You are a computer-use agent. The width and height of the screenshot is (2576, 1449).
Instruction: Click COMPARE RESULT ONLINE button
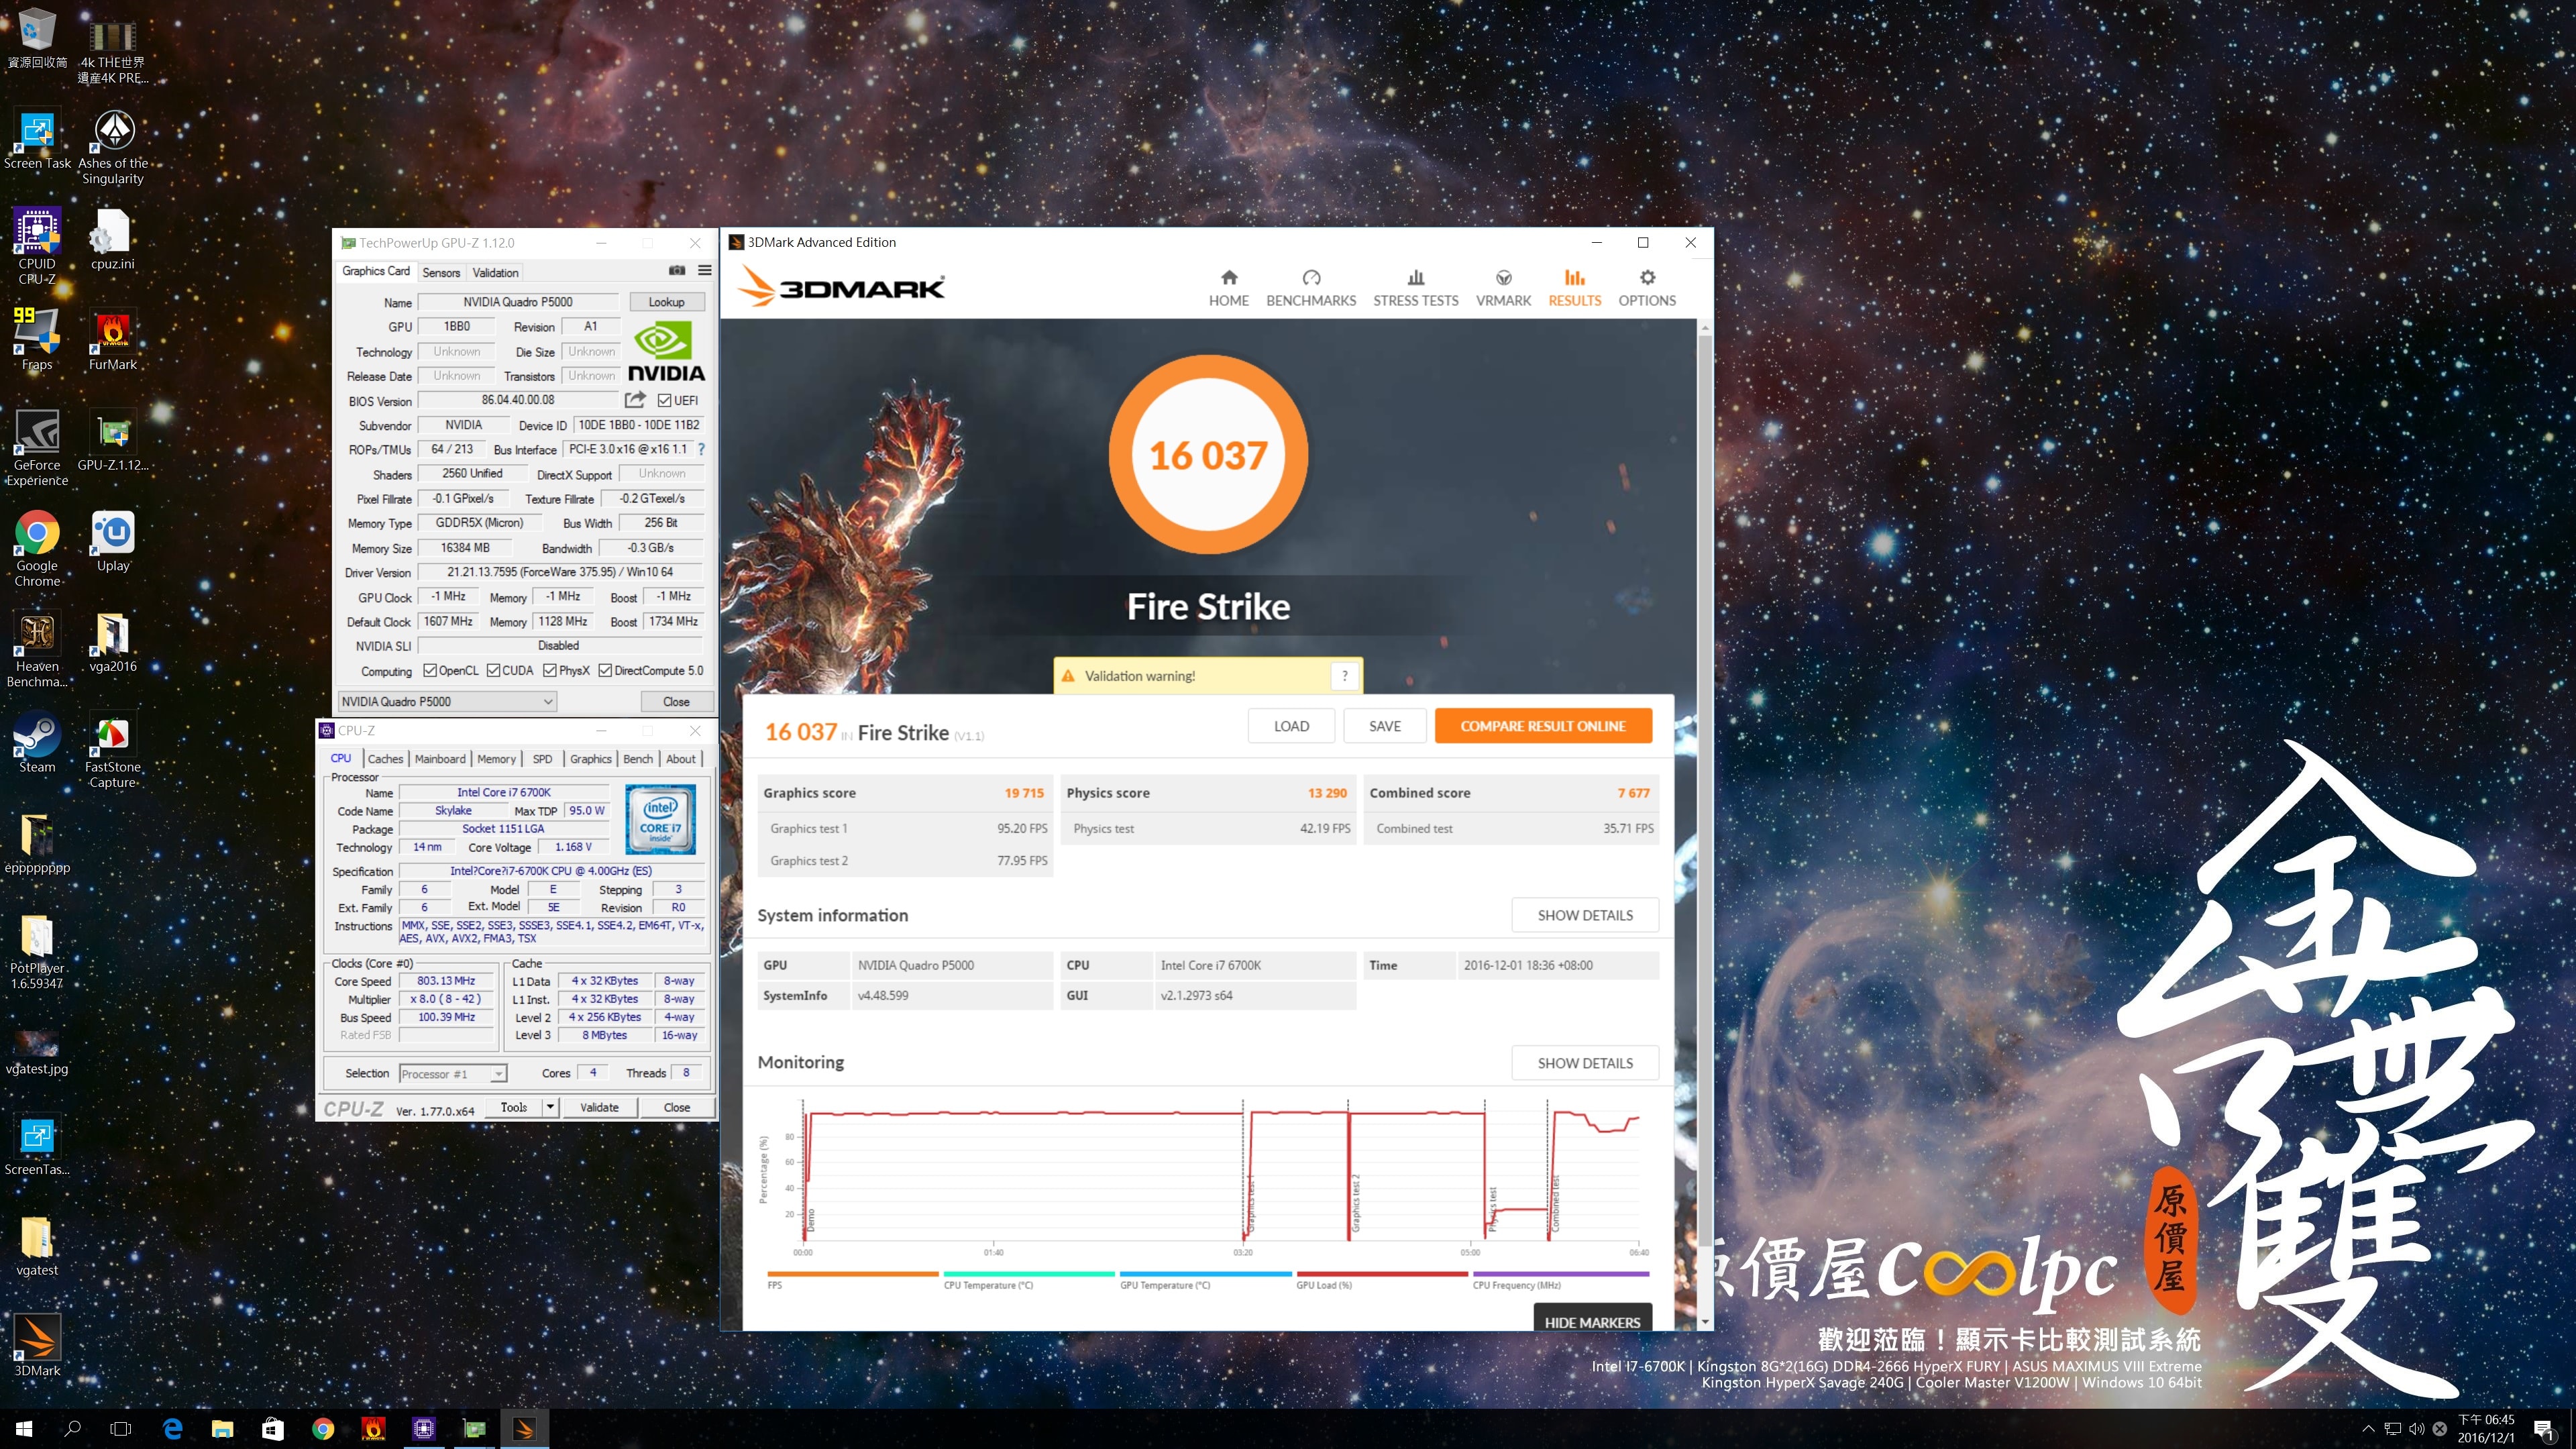point(1543,726)
